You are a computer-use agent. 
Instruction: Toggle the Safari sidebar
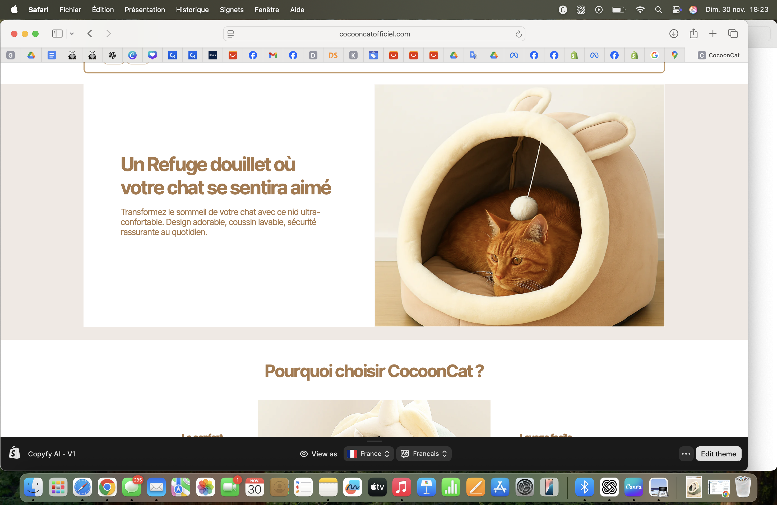[57, 34]
